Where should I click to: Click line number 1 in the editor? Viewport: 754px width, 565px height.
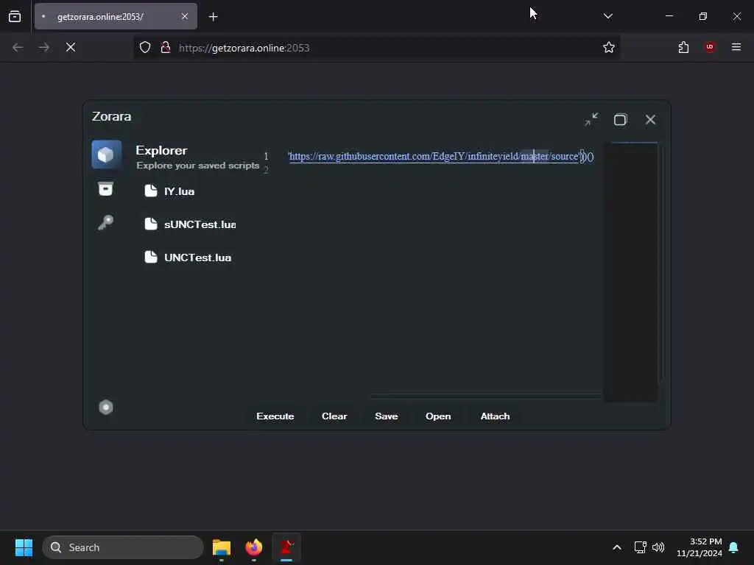pos(266,156)
